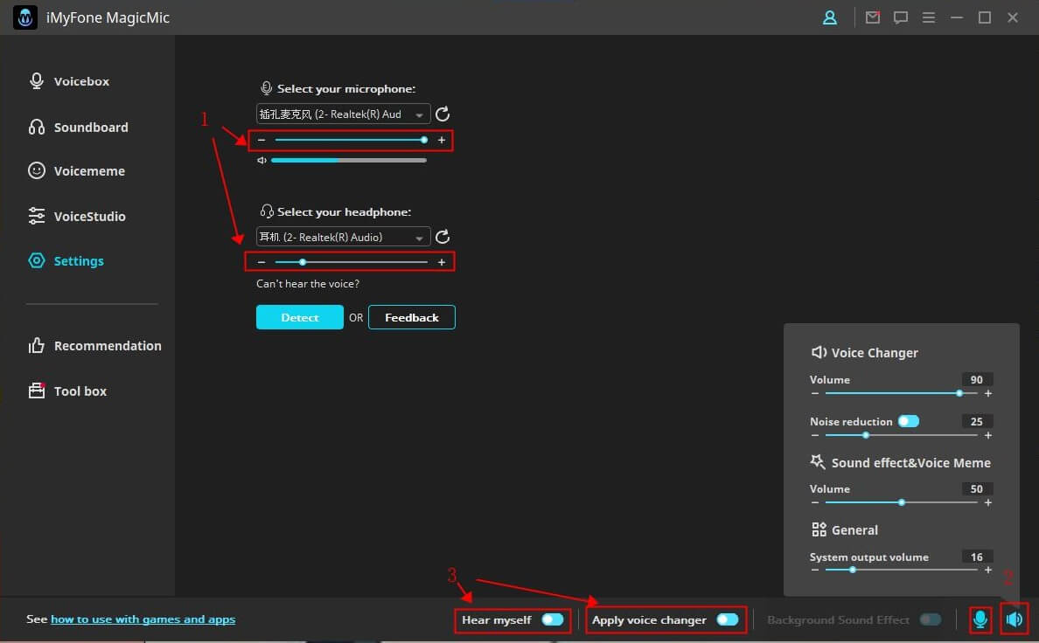The image size is (1039, 643).
Task: Toggle the Background Sound Effect switch
Action: [931, 619]
